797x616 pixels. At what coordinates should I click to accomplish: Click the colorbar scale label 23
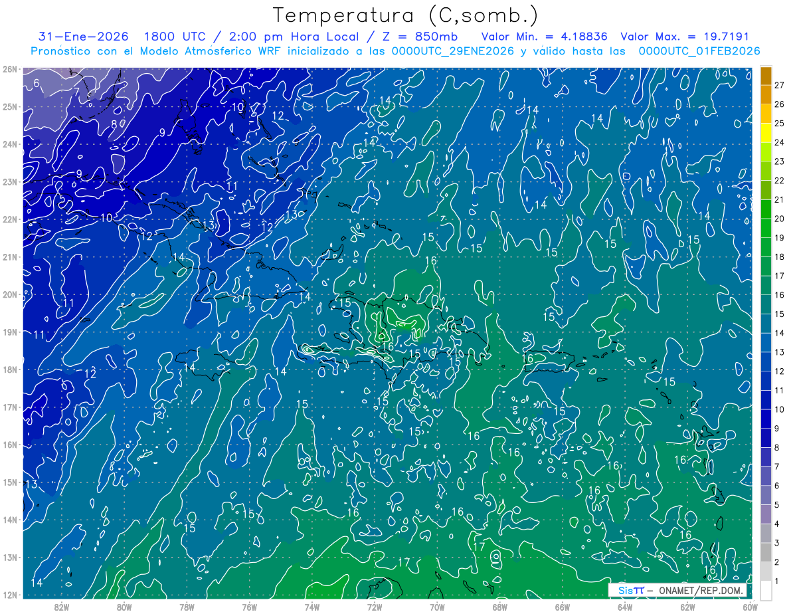pyautogui.click(x=779, y=161)
